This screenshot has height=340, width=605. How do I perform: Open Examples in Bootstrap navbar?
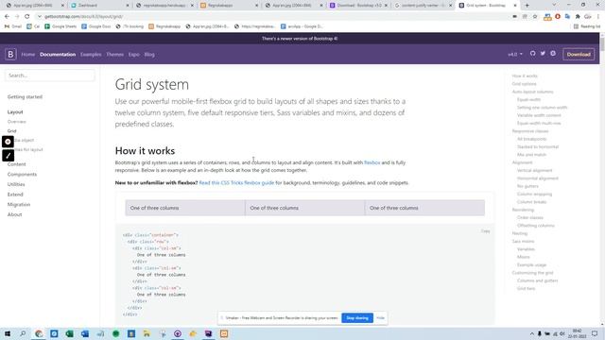click(91, 55)
